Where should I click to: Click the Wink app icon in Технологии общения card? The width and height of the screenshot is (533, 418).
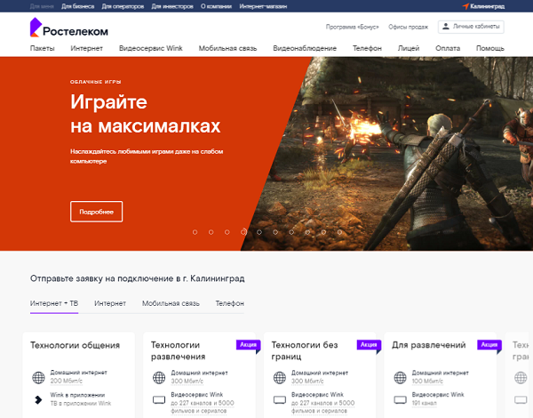[38, 399]
